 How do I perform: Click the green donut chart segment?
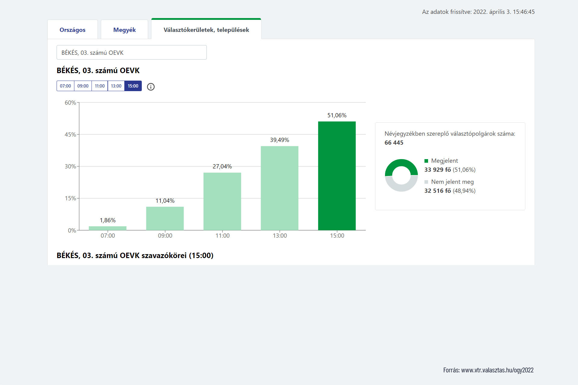401,163
